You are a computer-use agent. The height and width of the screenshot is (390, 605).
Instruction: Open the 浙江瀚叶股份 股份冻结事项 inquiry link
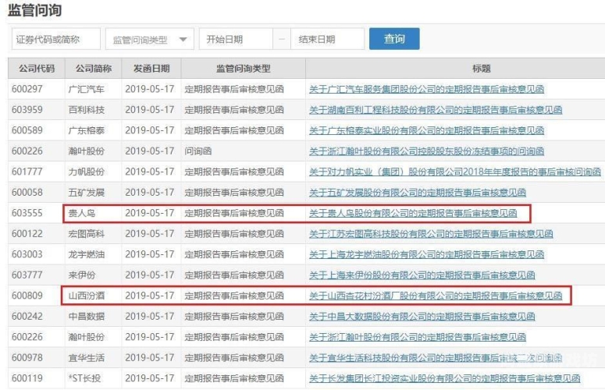426,151
